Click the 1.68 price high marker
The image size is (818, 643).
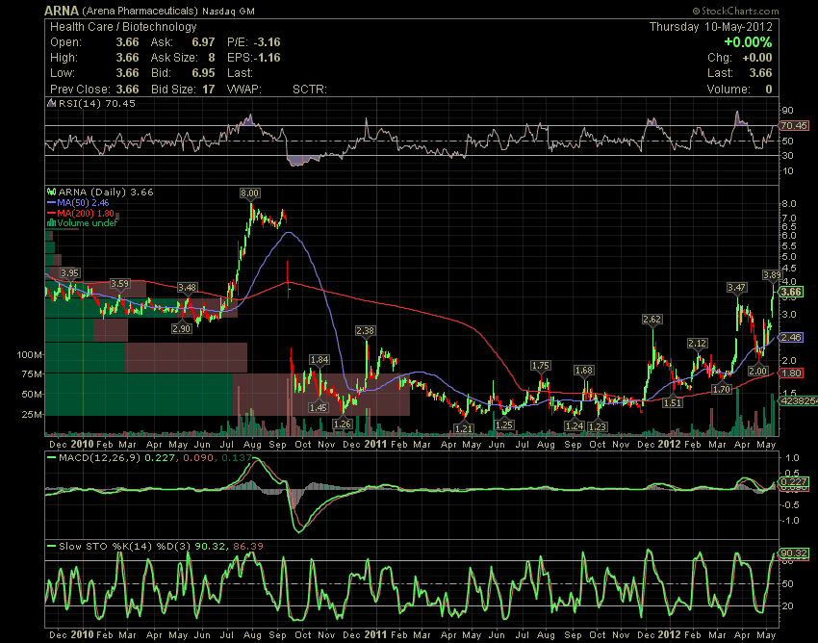pyautogui.click(x=584, y=371)
